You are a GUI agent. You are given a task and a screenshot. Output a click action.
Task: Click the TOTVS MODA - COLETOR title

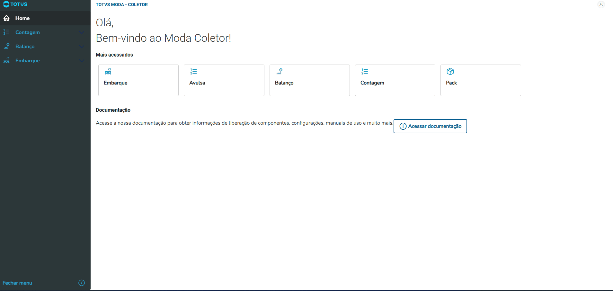(122, 4)
